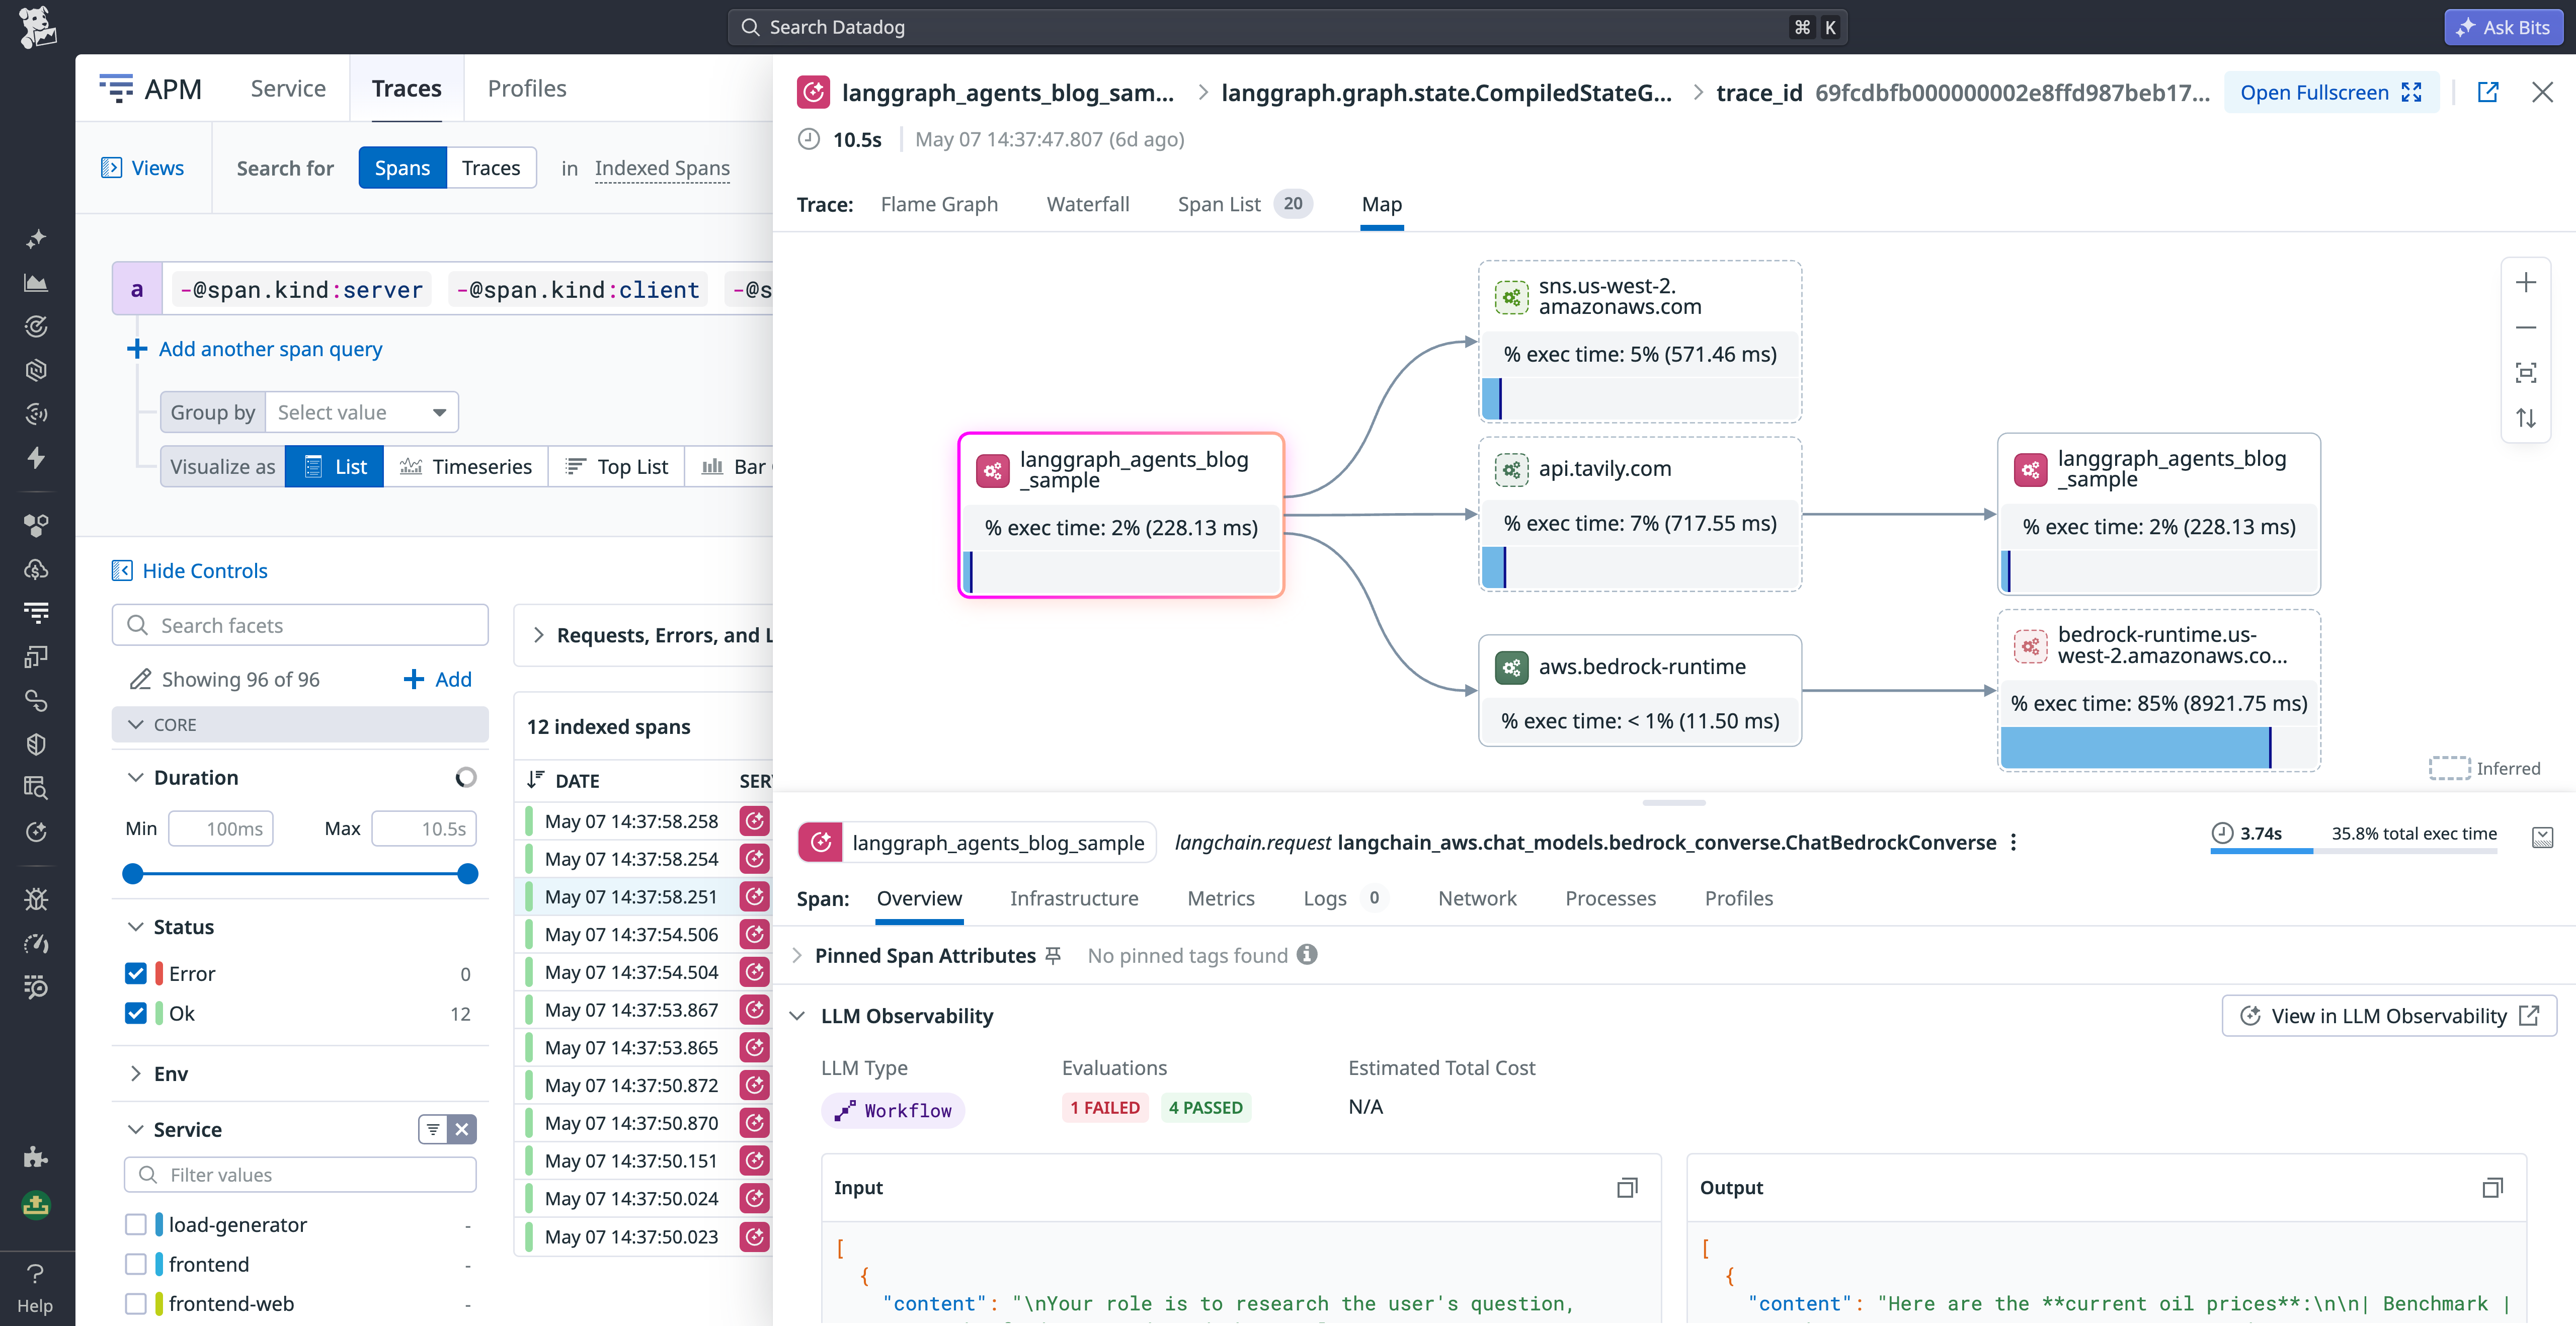Click the Datadog logo in the sidebar
This screenshot has height=1326, width=2576.
tap(37, 27)
